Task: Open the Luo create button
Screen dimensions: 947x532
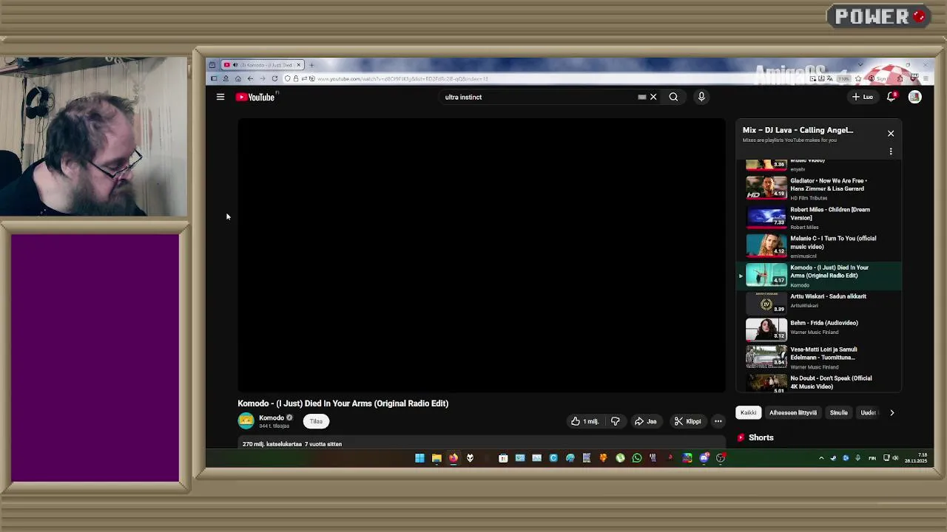Action: (863, 97)
